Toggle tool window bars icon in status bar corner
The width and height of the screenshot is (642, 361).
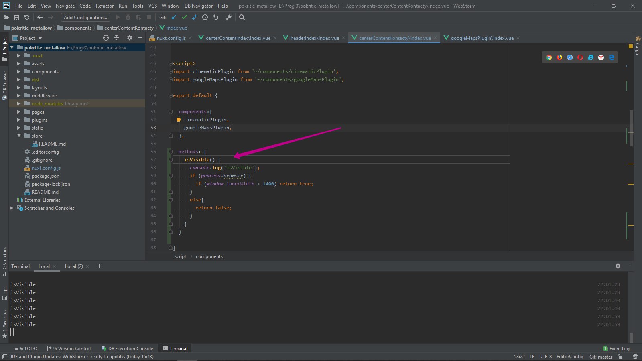(x=5, y=357)
